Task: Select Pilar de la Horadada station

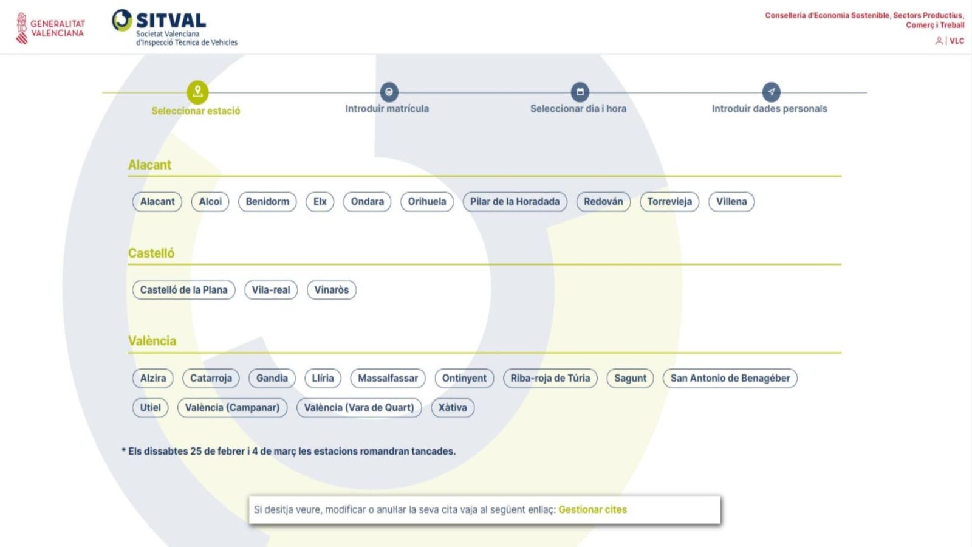Action: (x=515, y=202)
